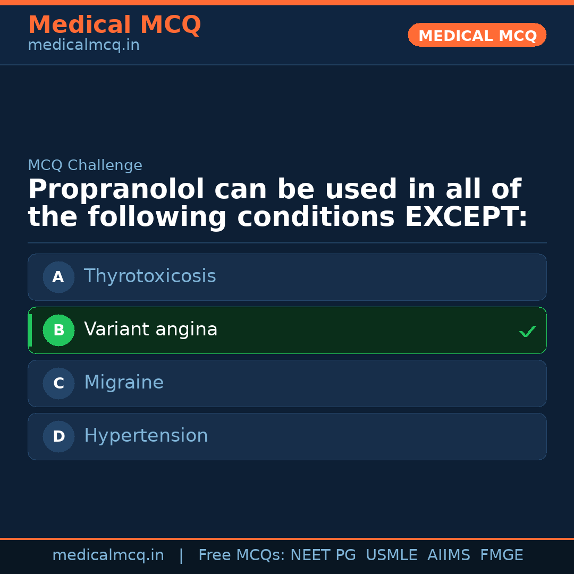Viewport: 574px width, 574px height.
Task: Open medicalmcq.in link in the footer
Action: click(108, 555)
